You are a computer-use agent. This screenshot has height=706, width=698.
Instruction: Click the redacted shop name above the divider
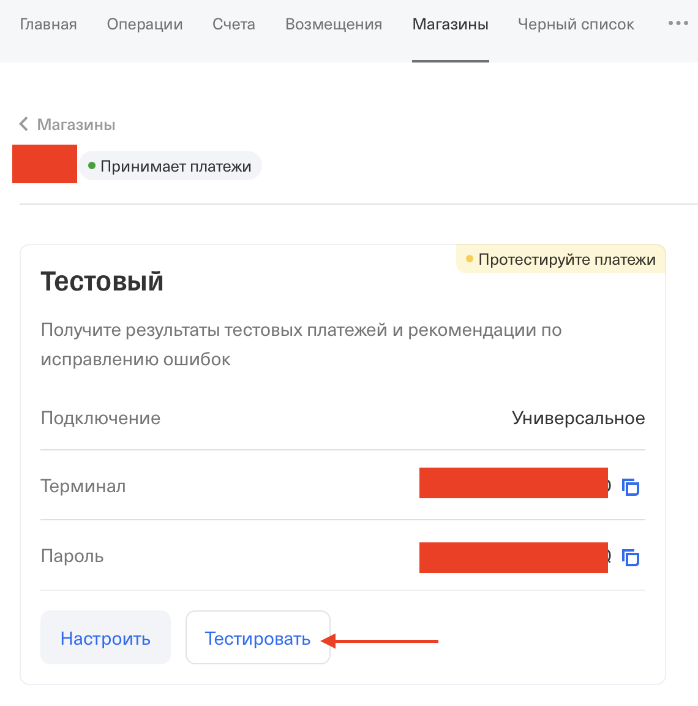(x=45, y=164)
